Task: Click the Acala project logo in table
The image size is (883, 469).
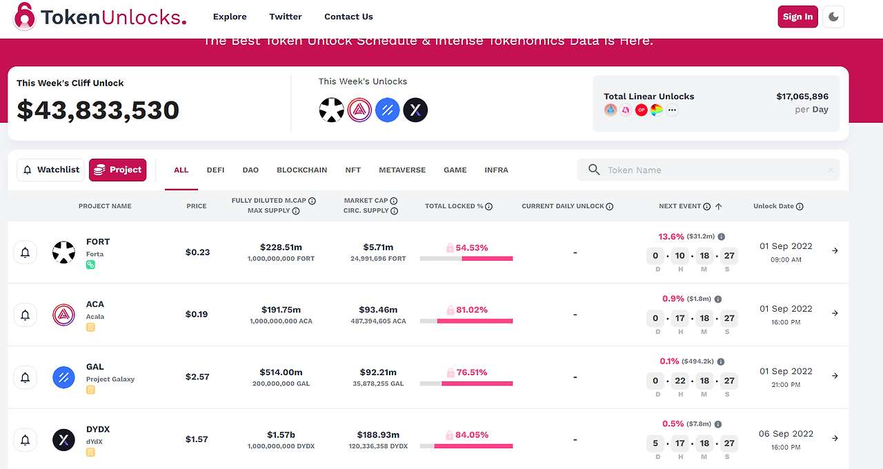Action: tap(64, 315)
